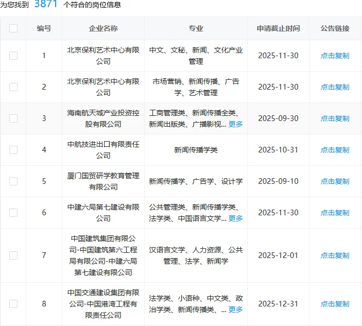Toggle checkbox for 中航技进出口有限责任公司 row
This screenshot has height=326, width=362.
tap(13, 149)
